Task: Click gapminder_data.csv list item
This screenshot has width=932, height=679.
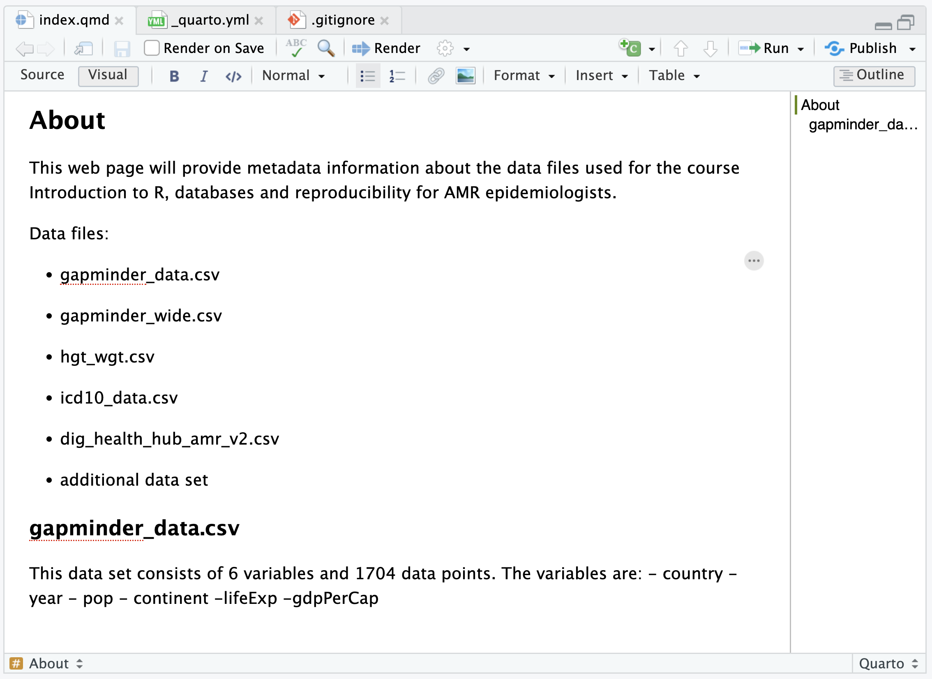Action: (140, 275)
